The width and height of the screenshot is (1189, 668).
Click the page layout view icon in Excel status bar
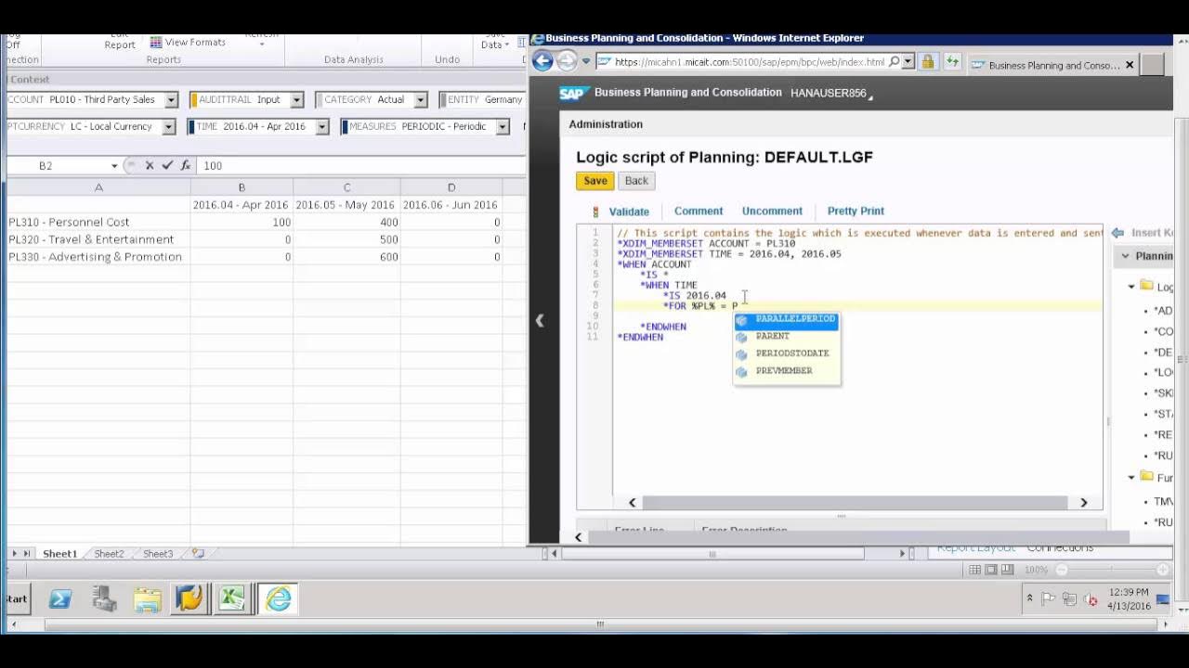pyautogui.click(x=991, y=570)
